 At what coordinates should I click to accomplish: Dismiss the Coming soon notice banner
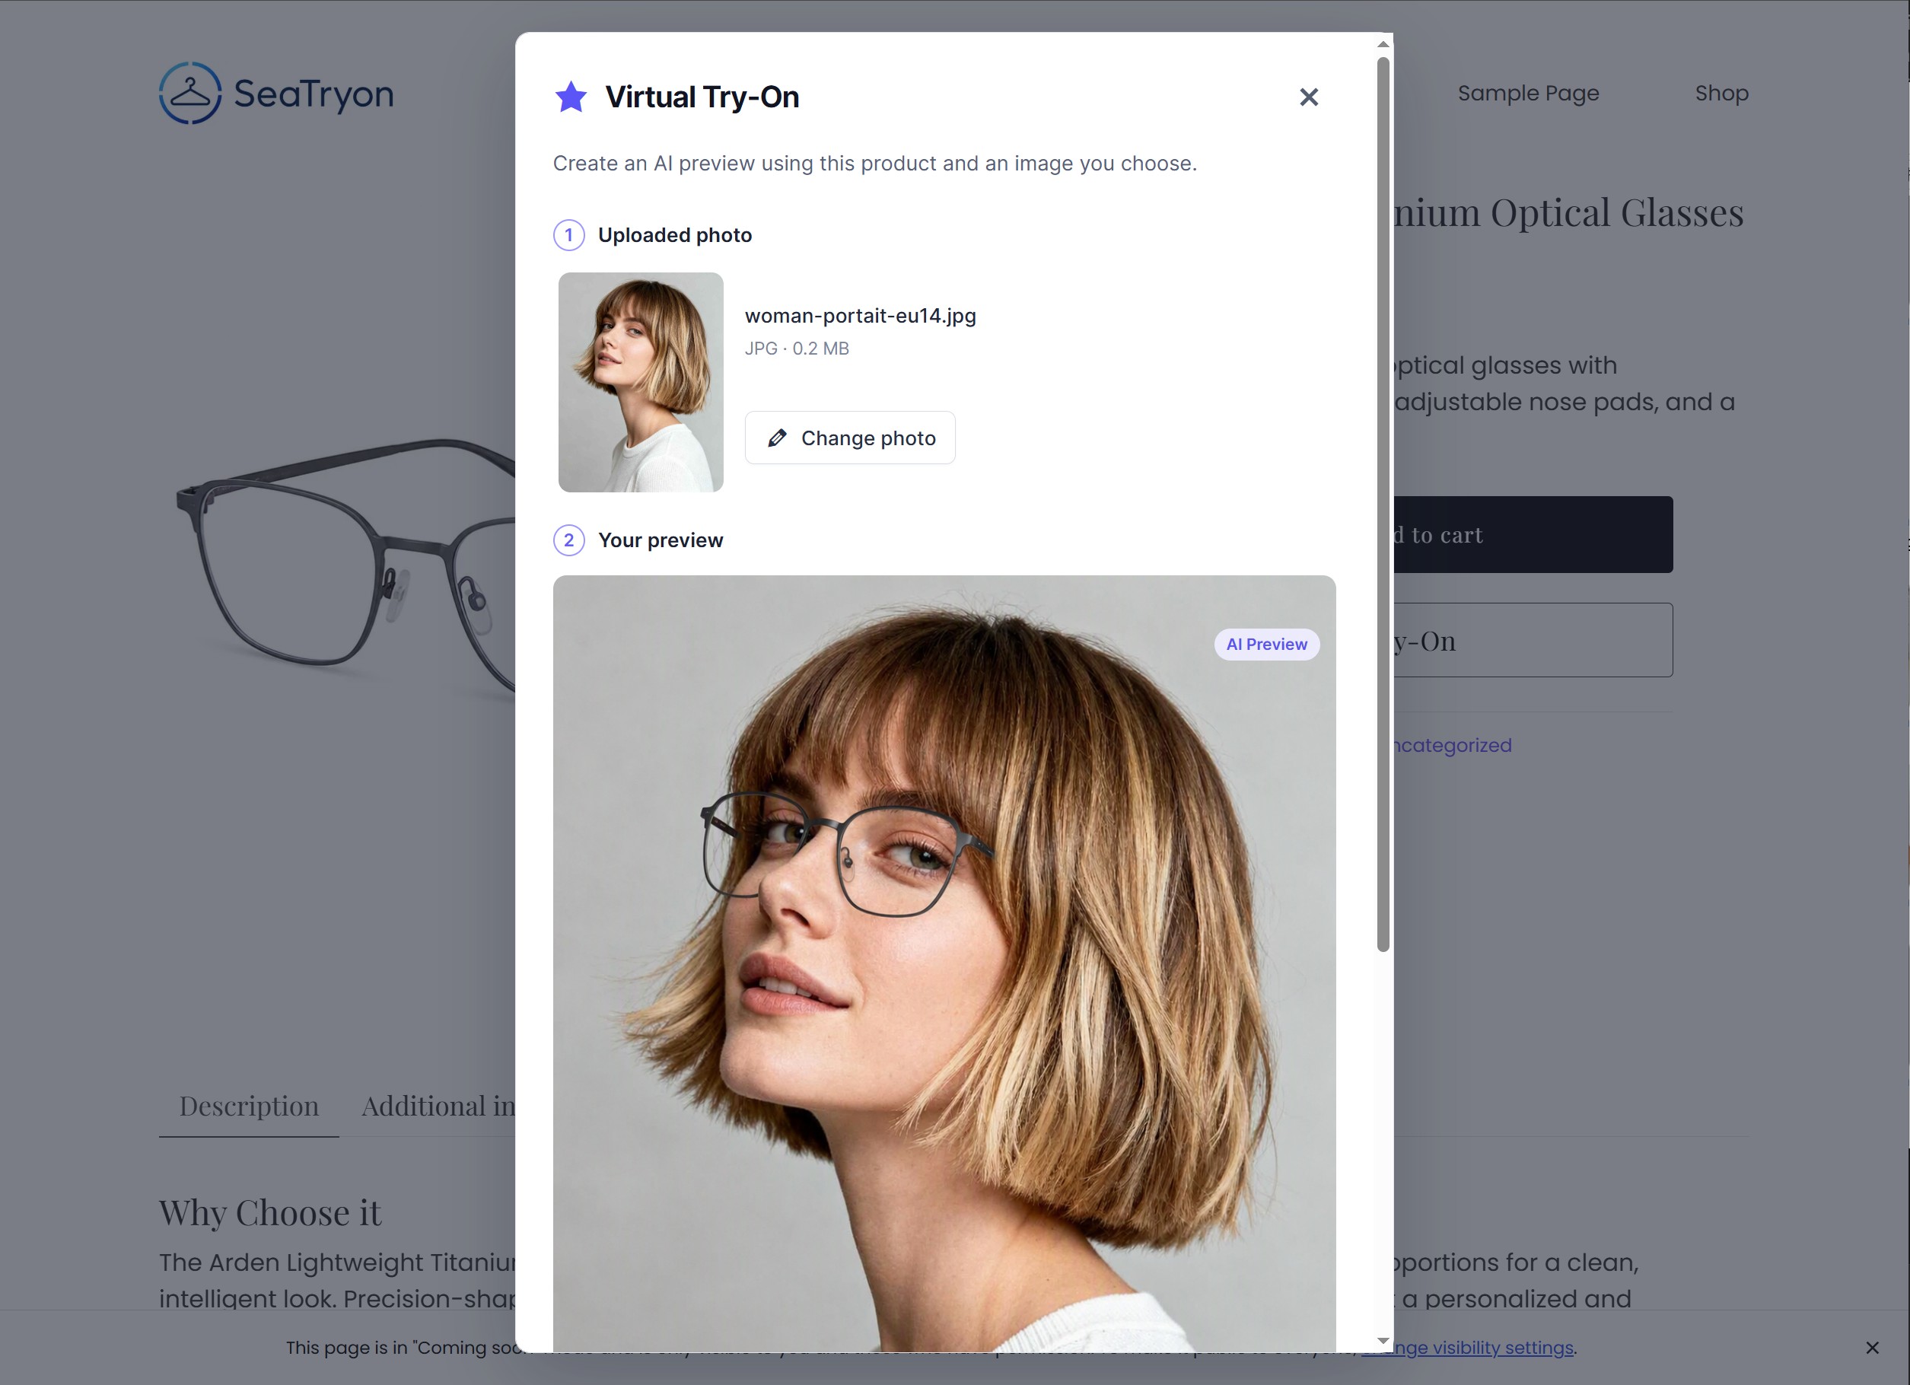pyautogui.click(x=1871, y=1347)
